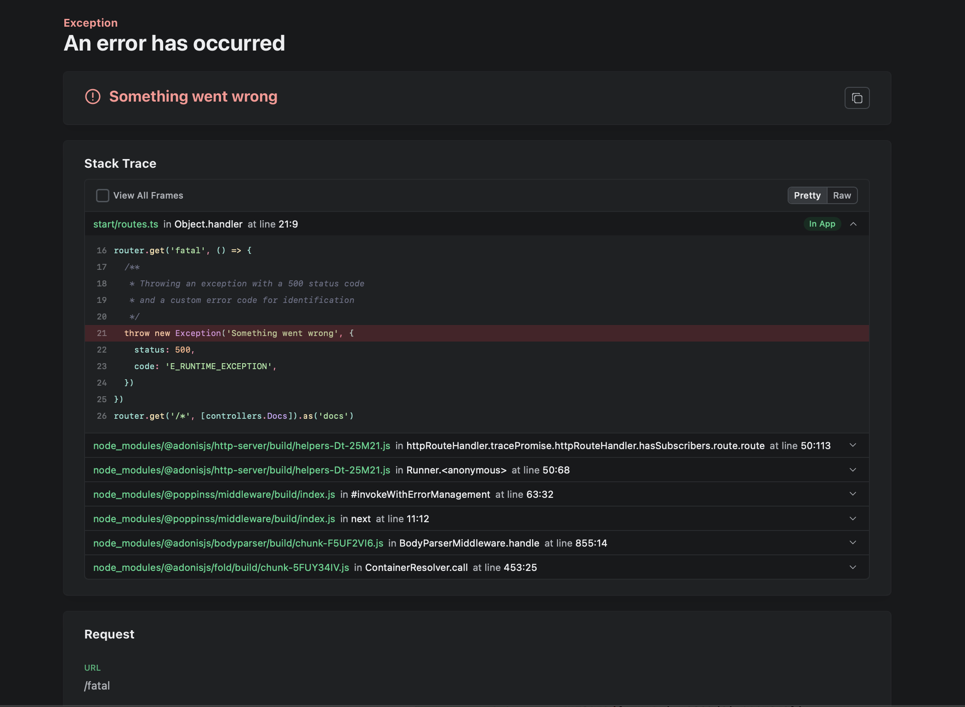Enable the View All Frames checkbox
Screen dimensions: 965x707
pos(102,195)
